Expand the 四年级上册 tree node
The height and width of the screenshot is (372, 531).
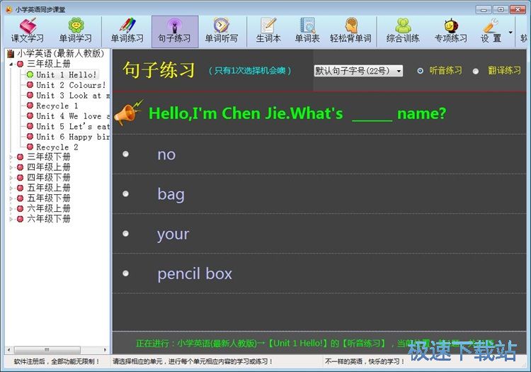click(x=11, y=167)
